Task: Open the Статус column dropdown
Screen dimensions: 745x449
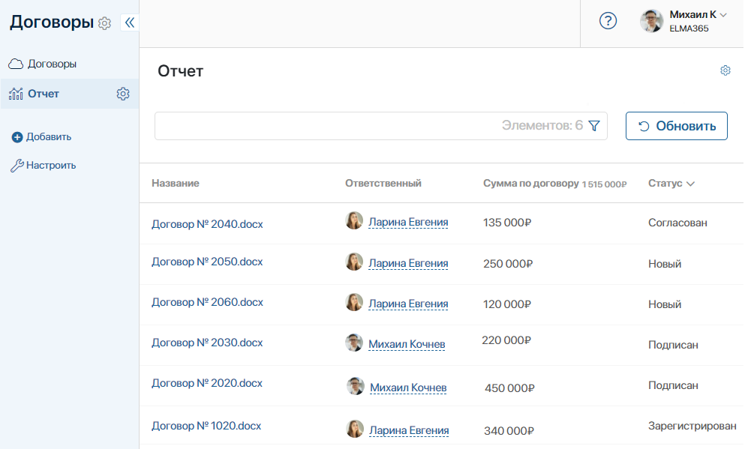Action: point(690,184)
